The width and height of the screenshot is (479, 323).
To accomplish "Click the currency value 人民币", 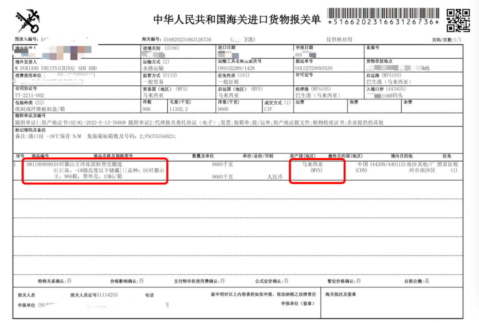I will tap(275, 177).
